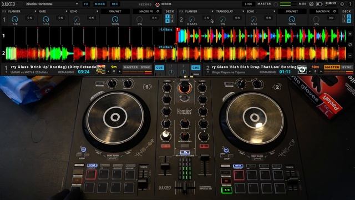Viewport: 355px width, 200px height.
Task: Click deck 2 album artwork thumbnail
Action: click(302, 69)
